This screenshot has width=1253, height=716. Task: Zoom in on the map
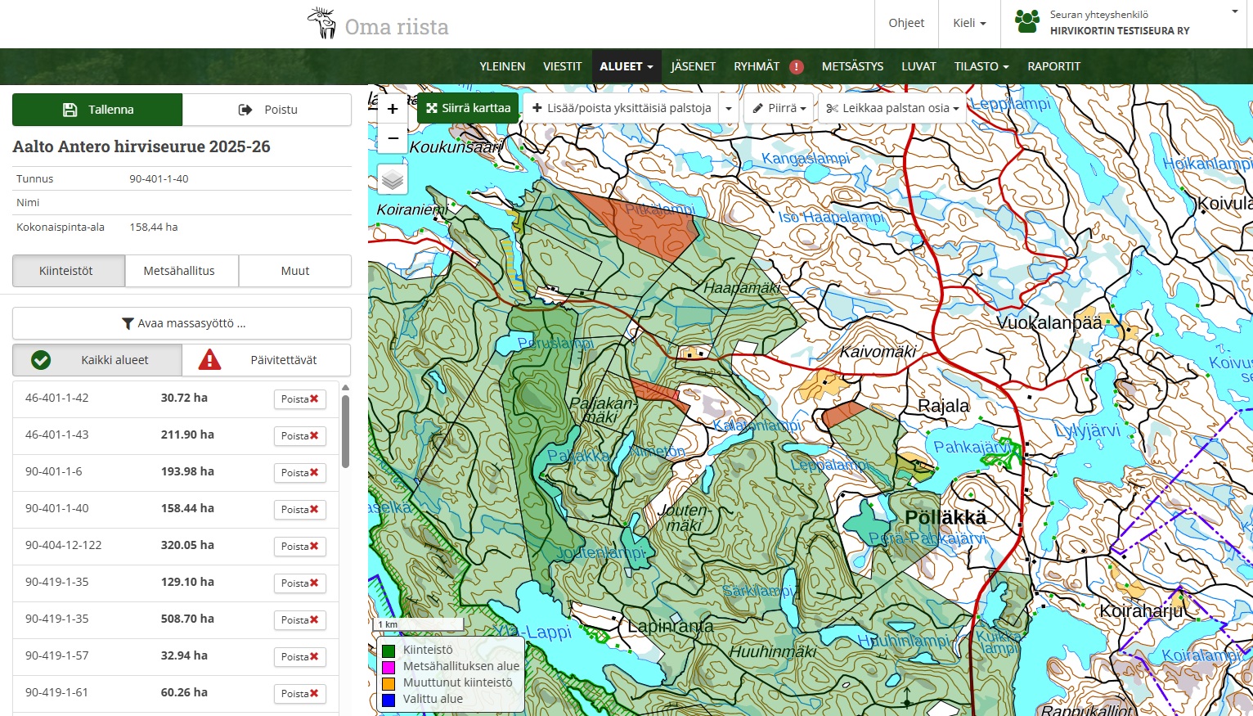(393, 109)
